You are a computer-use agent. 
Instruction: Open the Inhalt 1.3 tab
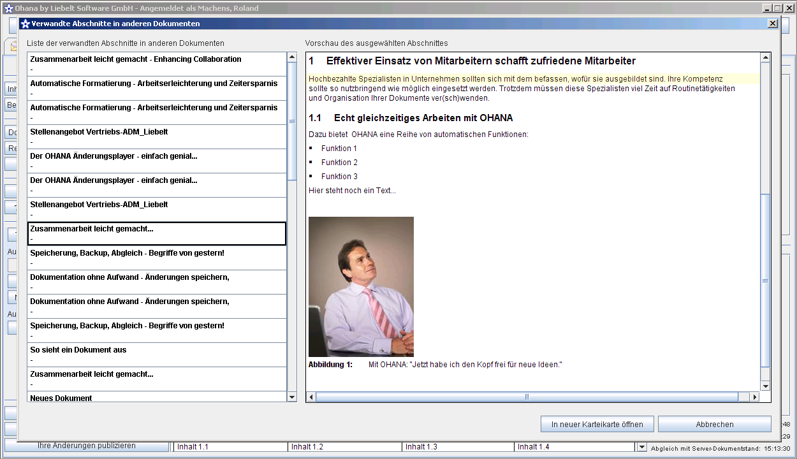point(458,447)
